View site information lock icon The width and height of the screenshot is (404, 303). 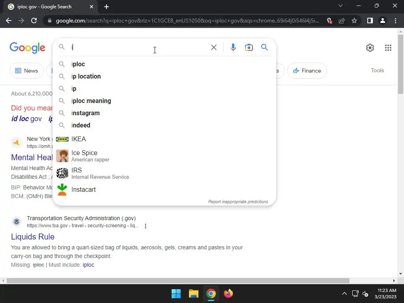pyautogui.click(x=50, y=21)
